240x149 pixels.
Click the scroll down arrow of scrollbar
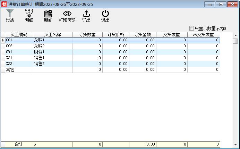pos(235,144)
